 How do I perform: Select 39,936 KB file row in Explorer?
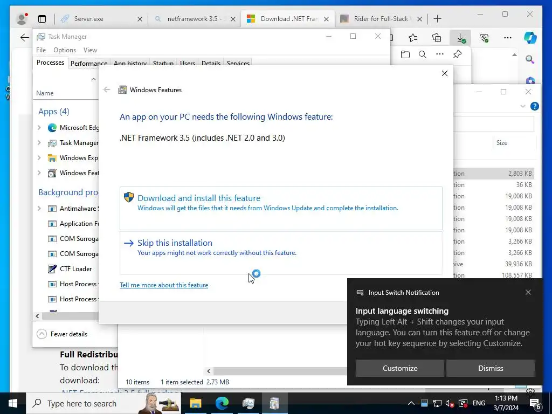494,264
